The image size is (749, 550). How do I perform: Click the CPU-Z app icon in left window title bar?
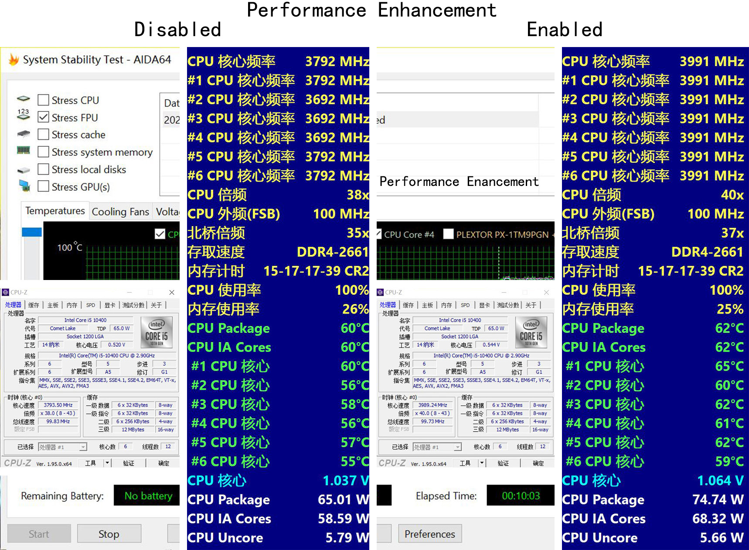[5, 292]
